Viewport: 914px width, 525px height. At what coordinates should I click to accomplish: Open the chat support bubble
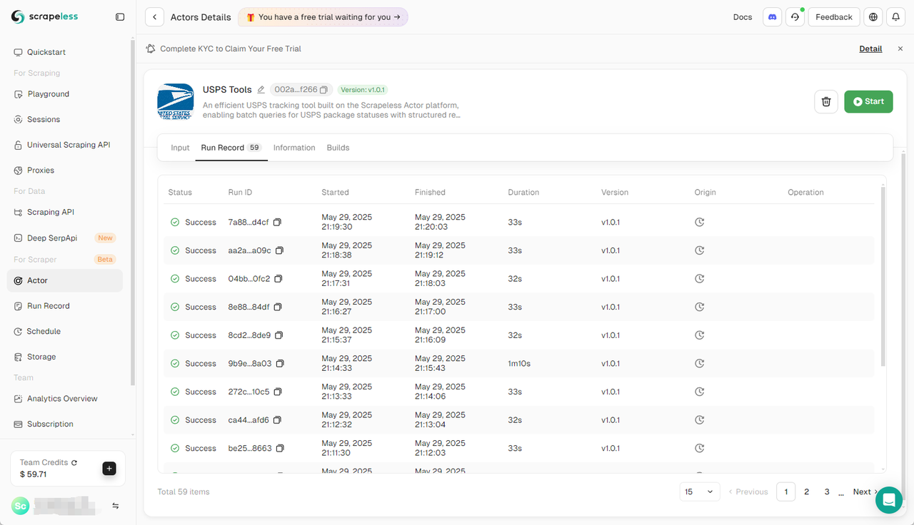point(889,500)
